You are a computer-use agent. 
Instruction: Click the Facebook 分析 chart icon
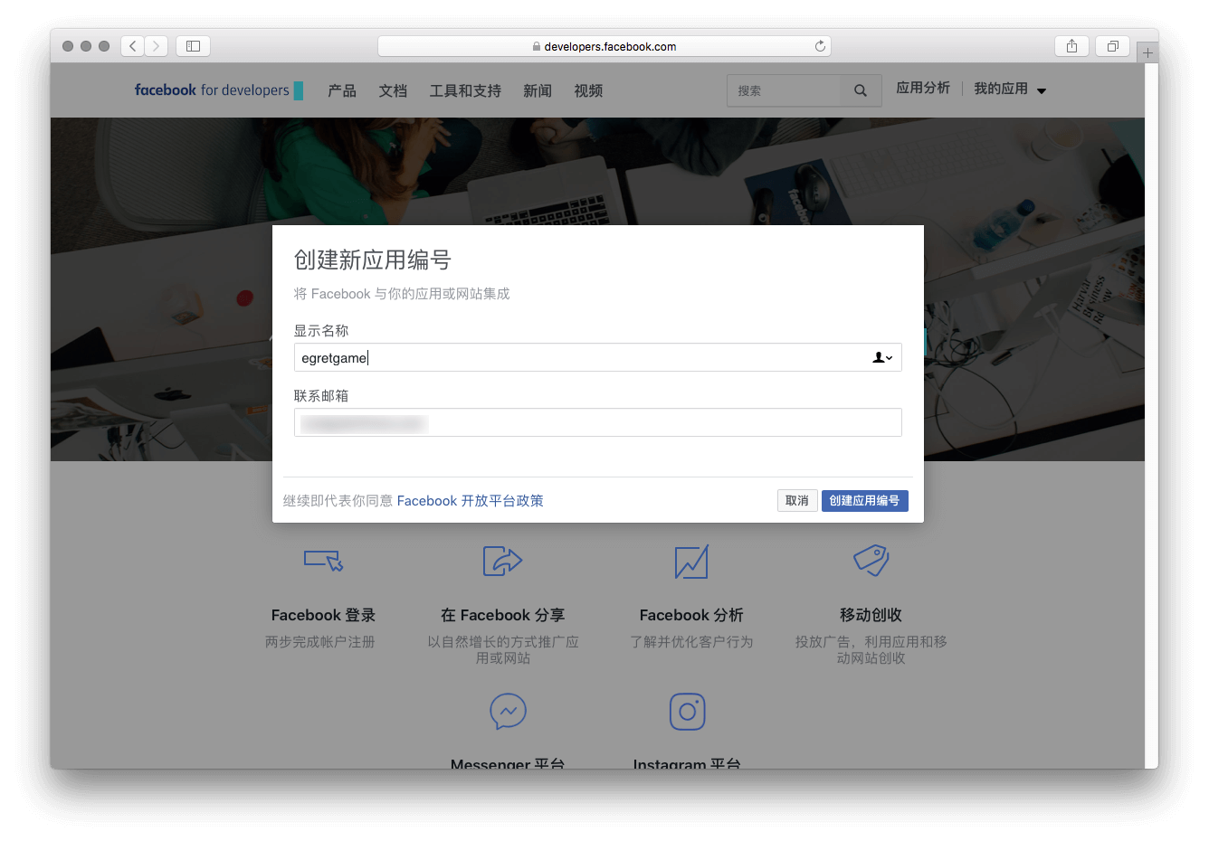click(691, 561)
